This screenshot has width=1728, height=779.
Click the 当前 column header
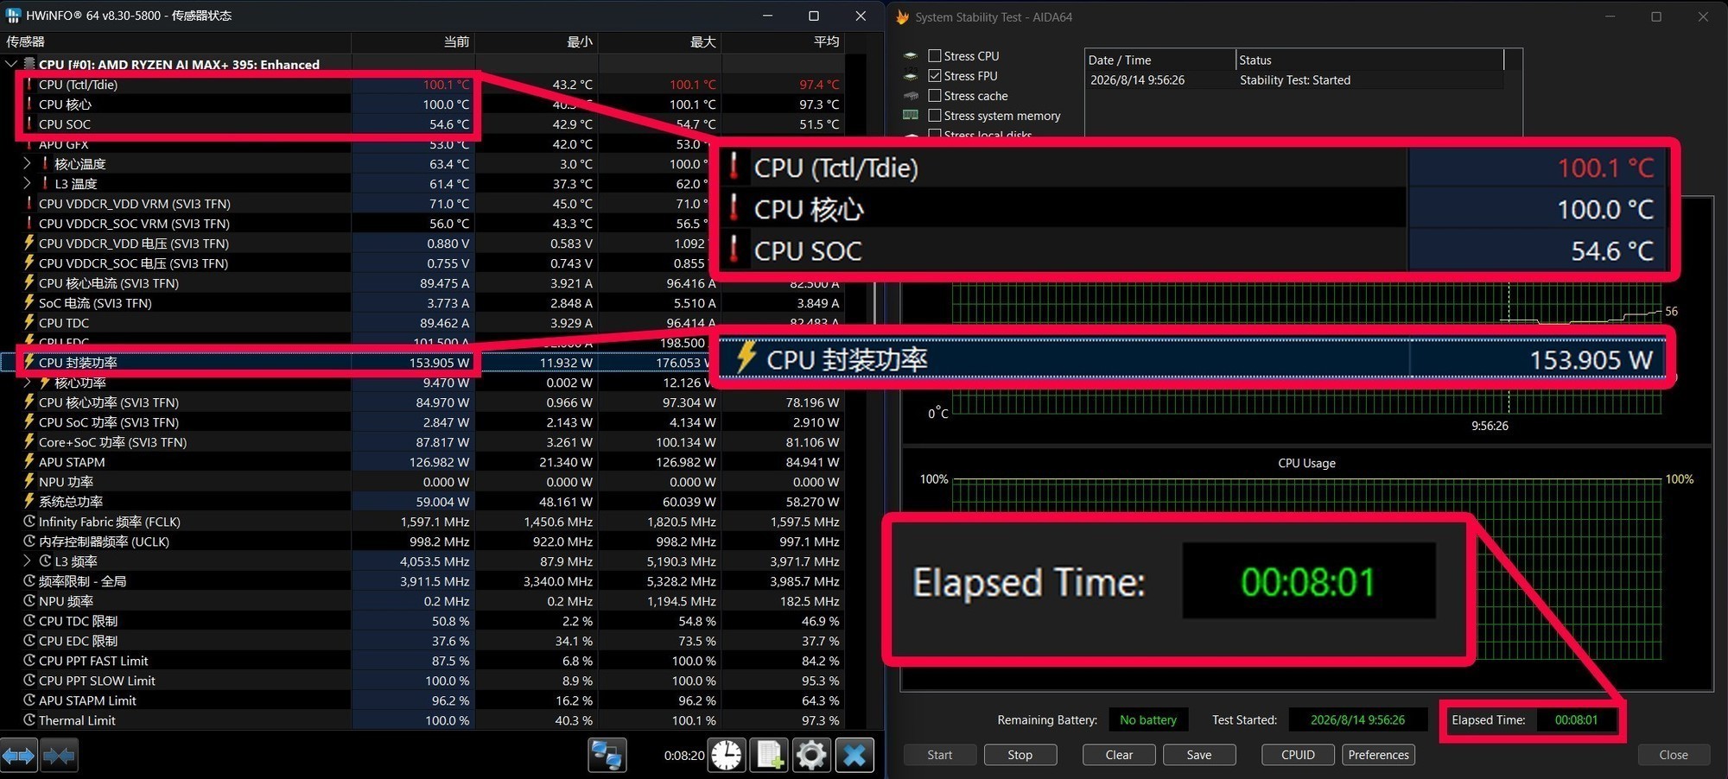[x=413, y=41]
